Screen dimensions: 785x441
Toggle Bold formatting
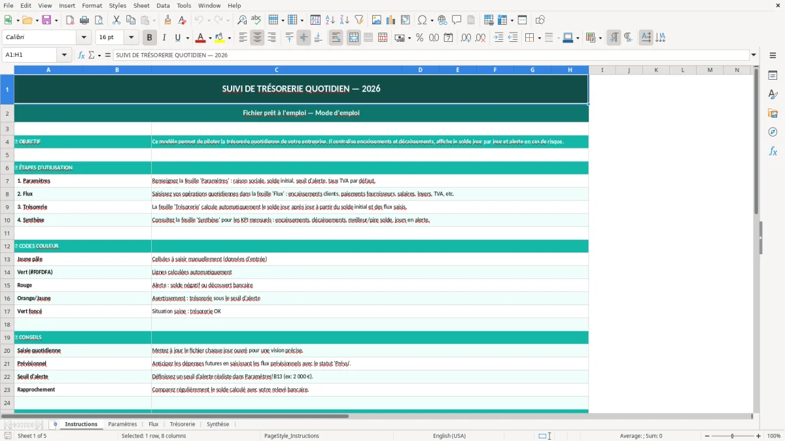pos(149,38)
